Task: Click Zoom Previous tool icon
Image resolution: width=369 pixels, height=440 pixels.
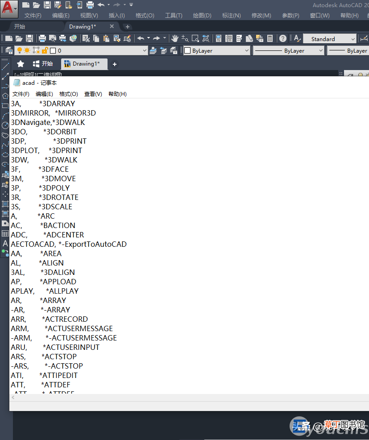Action: [206, 38]
